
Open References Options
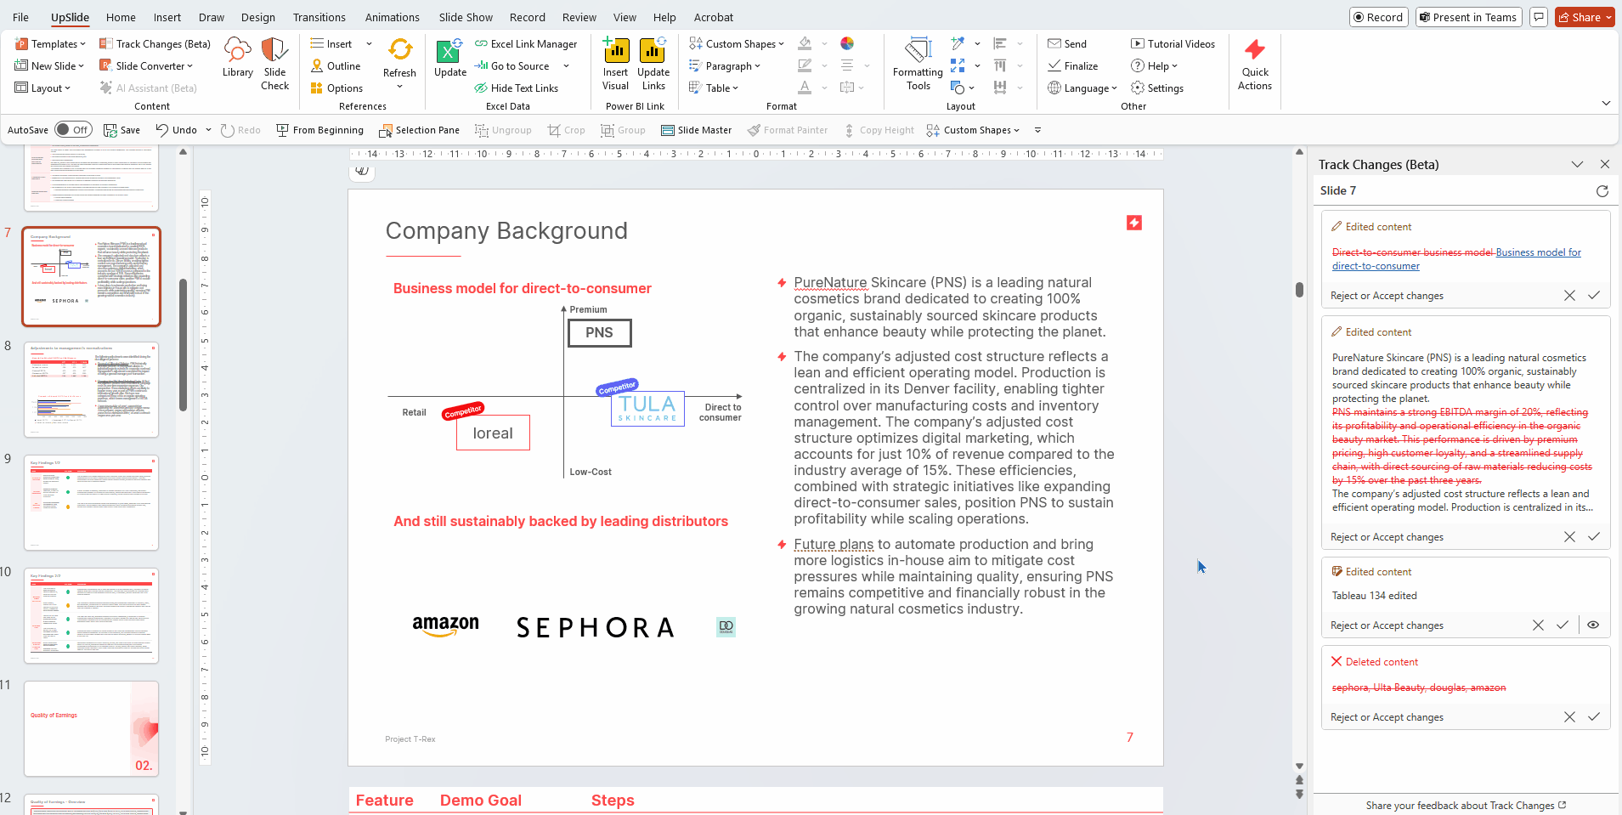(x=336, y=88)
